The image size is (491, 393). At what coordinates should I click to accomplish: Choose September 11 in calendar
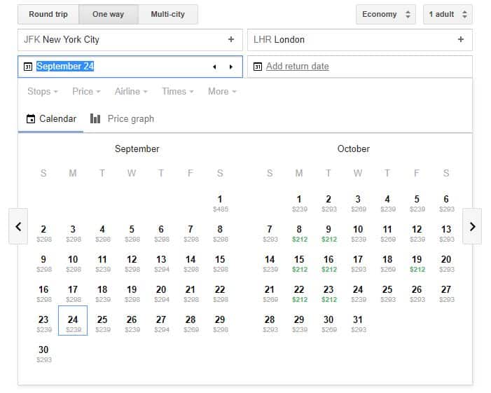click(x=102, y=263)
